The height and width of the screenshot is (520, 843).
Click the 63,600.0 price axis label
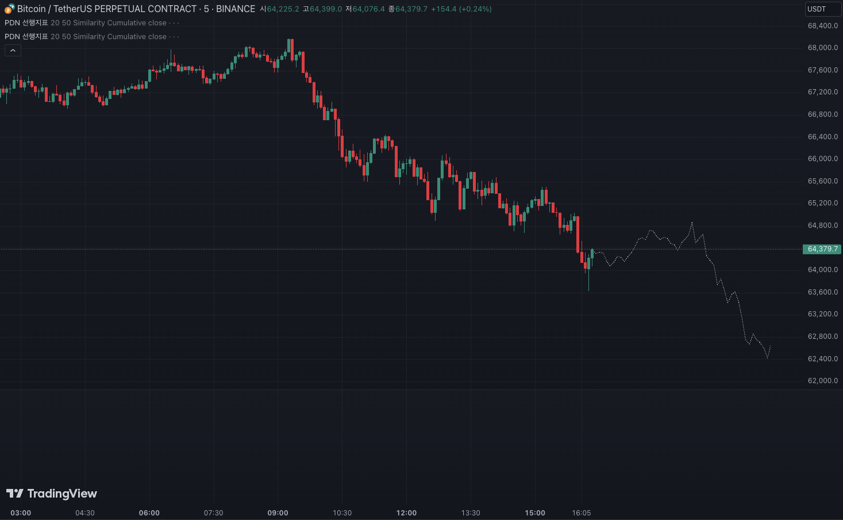click(823, 292)
